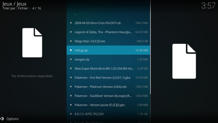
Task: Open the Options menu label
Action: (13, 119)
